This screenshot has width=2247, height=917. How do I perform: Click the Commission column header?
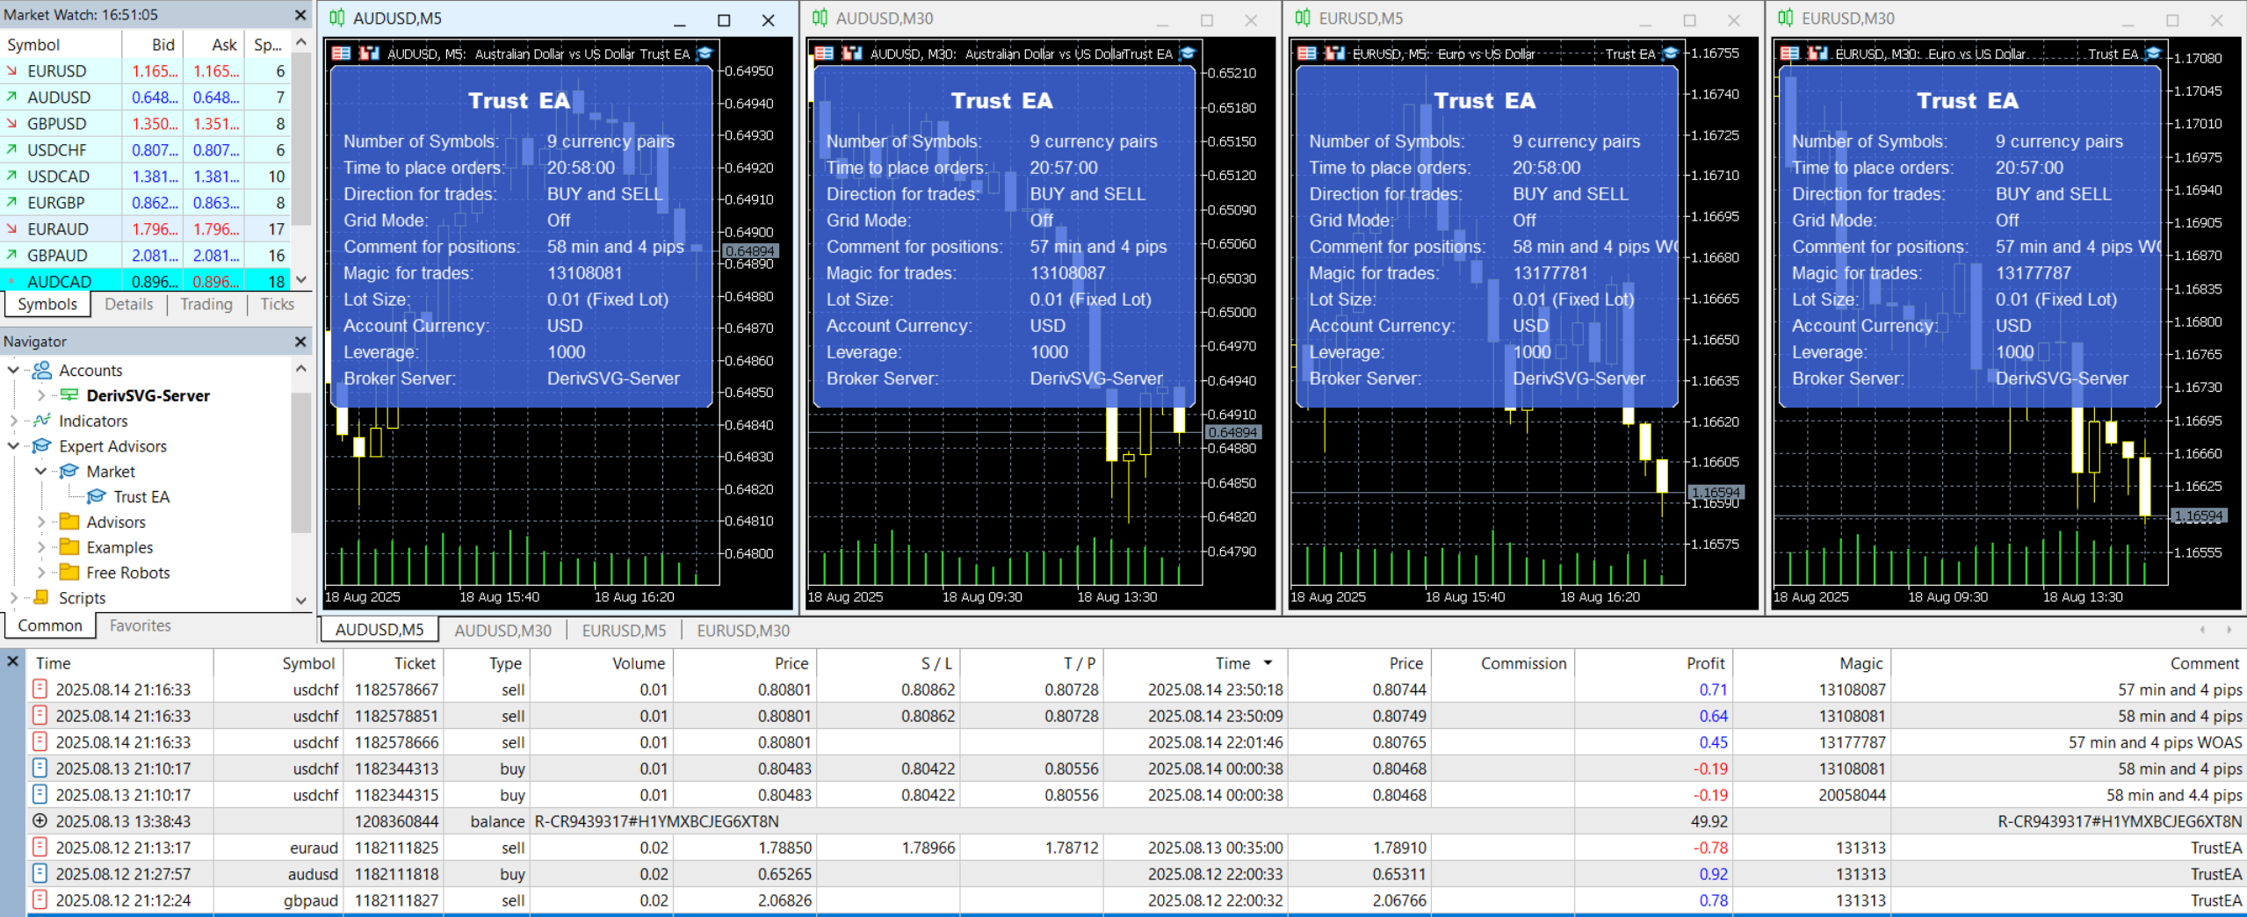tap(1502, 664)
